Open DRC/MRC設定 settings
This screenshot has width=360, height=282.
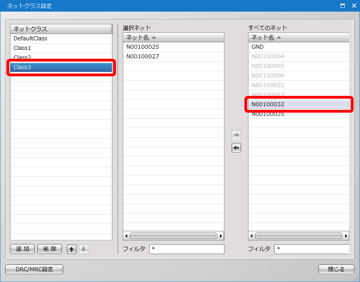pos(34,269)
